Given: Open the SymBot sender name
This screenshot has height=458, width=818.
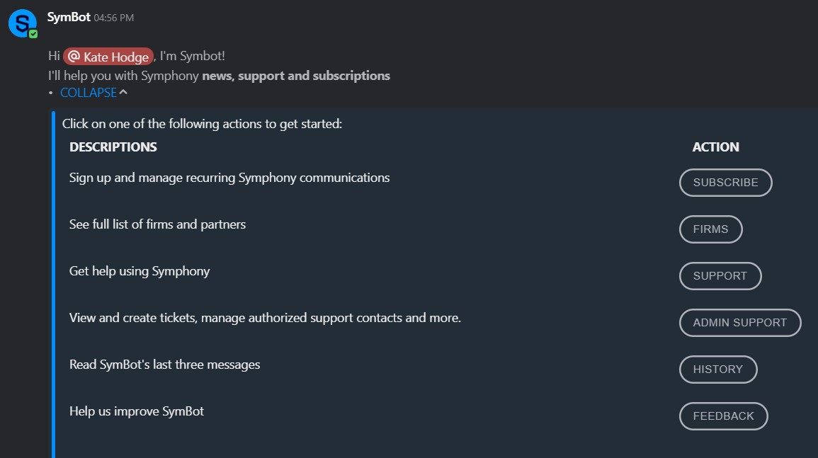Looking at the screenshot, I should [x=68, y=17].
